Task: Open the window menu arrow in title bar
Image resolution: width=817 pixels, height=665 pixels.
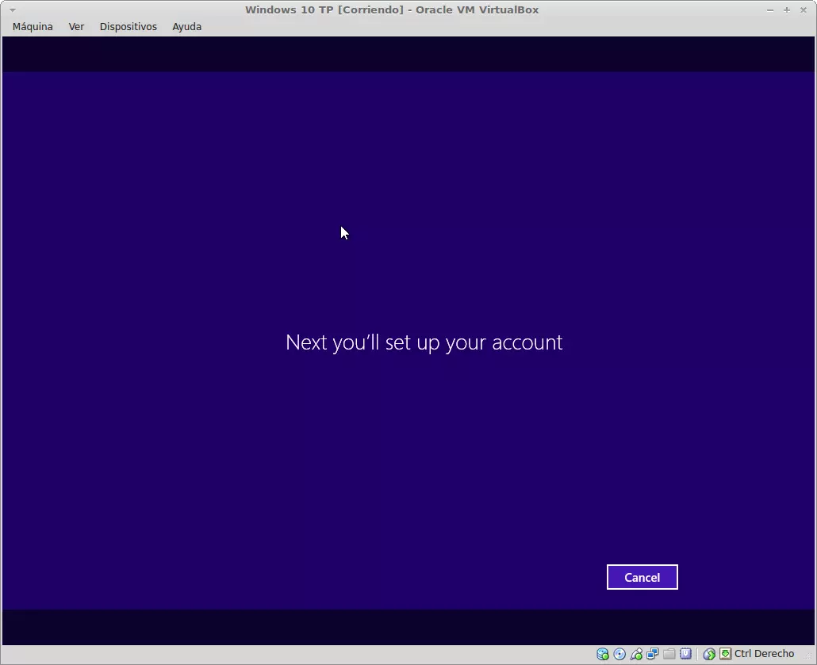Action: point(12,10)
